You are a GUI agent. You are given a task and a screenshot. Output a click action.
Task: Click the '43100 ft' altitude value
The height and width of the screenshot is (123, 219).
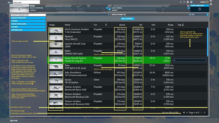tap(138, 73)
